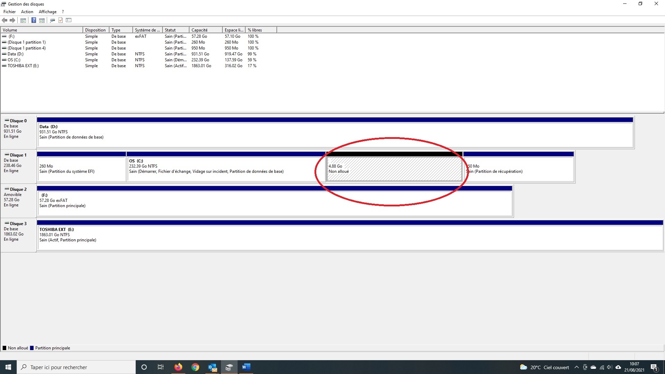The image size is (665, 374).
Task: Show hidden system tray icons chevron
Action: tap(577, 367)
